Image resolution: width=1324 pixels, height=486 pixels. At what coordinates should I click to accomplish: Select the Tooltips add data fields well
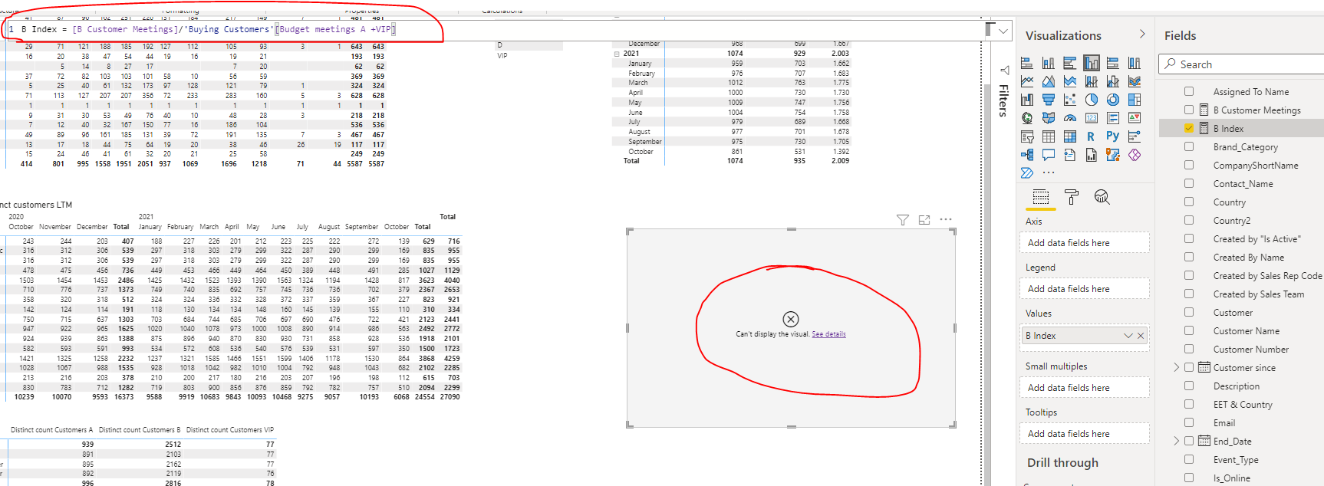pos(1085,434)
